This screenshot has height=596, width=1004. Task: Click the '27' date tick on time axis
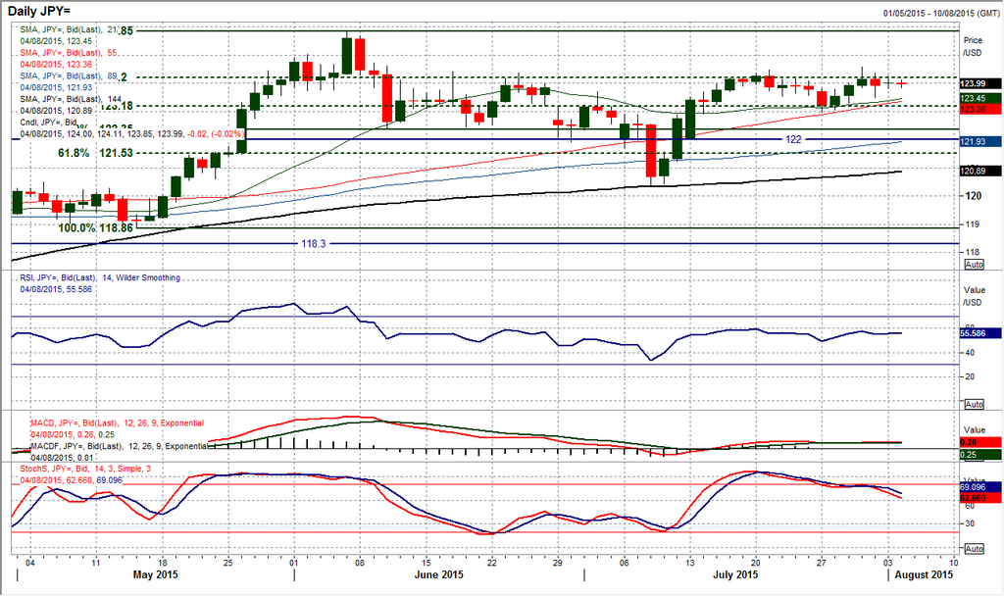coord(822,563)
